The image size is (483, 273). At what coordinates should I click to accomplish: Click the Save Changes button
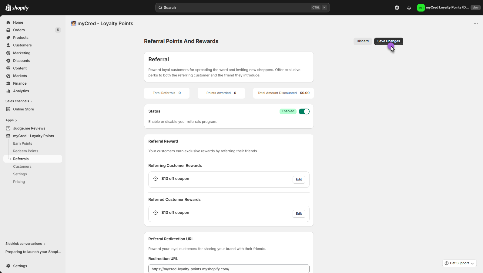coord(388,41)
